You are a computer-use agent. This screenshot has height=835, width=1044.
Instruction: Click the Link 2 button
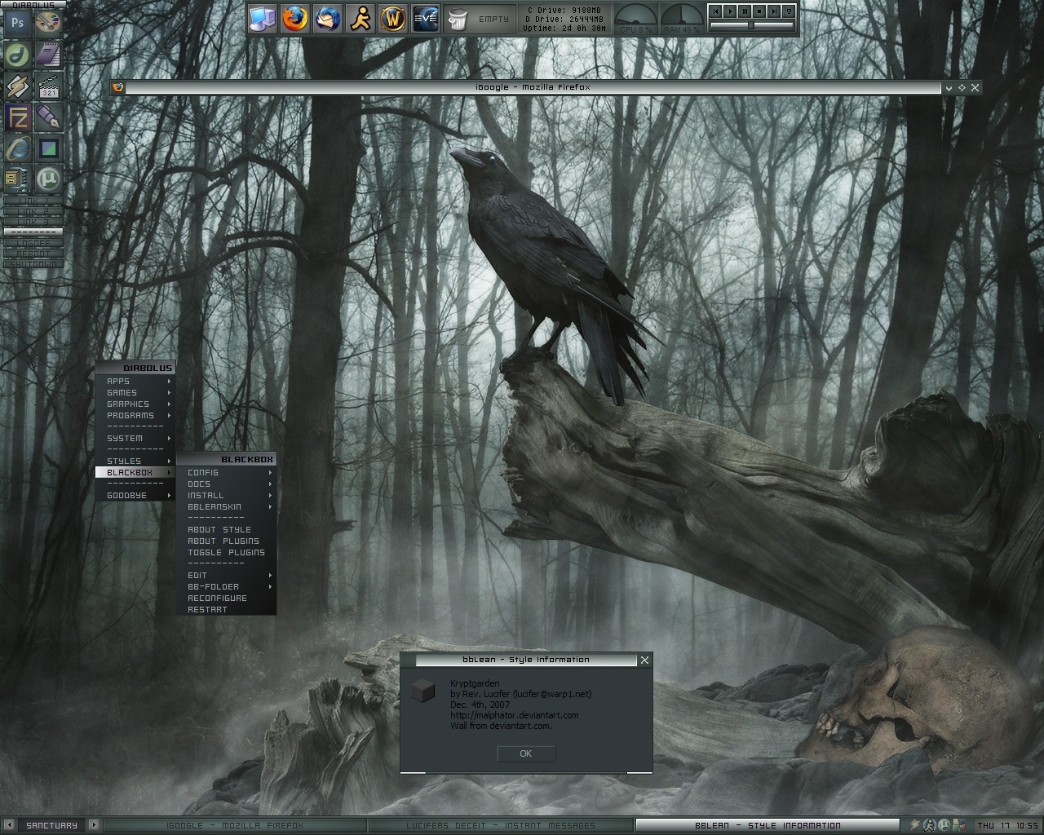[x=33, y=211]
